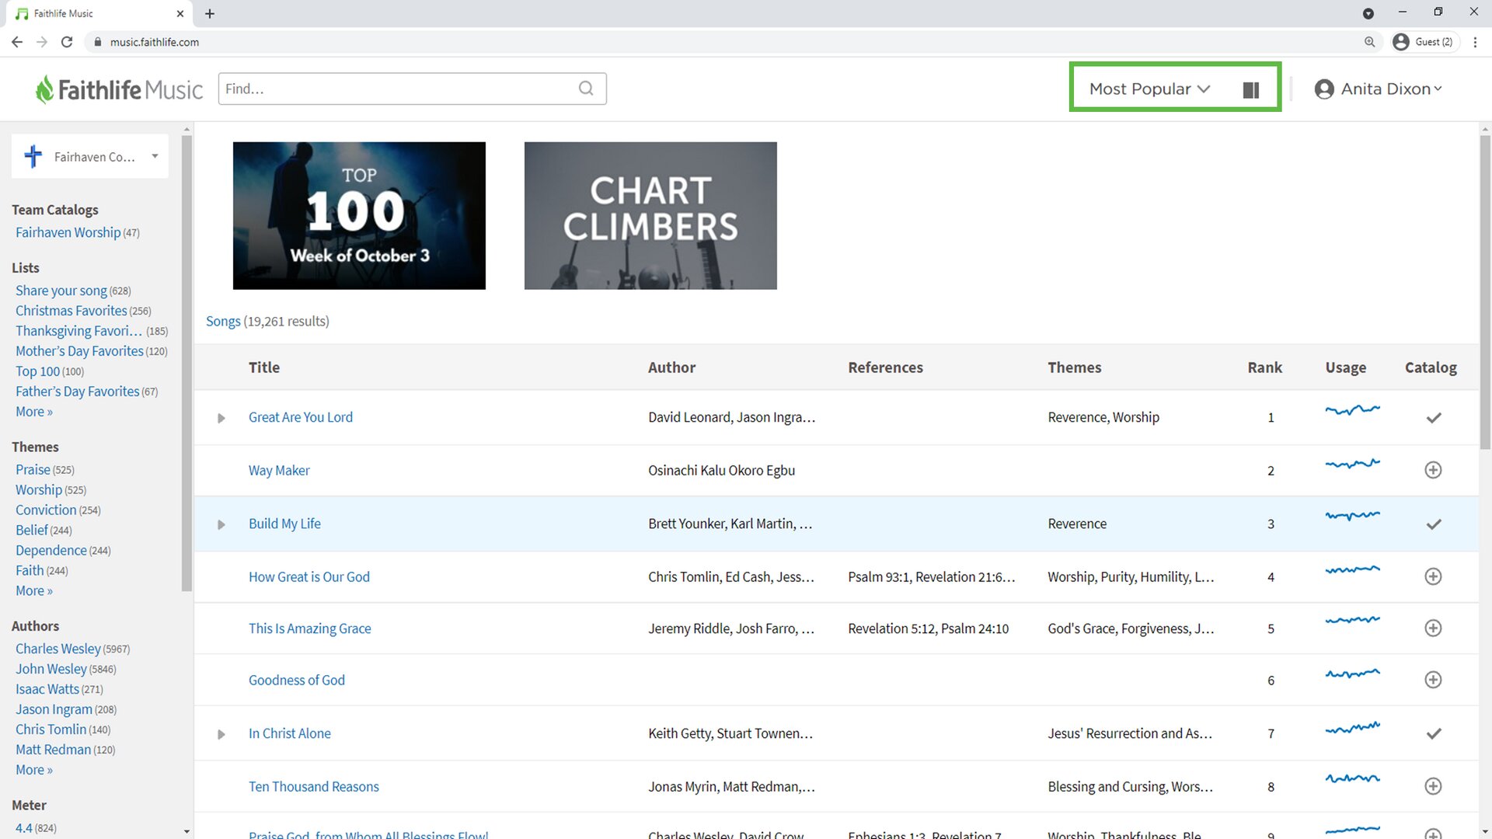Image resolution: width=1492 pixels, height=839 pixels.
Task: Expand In Christ Alone row
Action: (221, 734)
